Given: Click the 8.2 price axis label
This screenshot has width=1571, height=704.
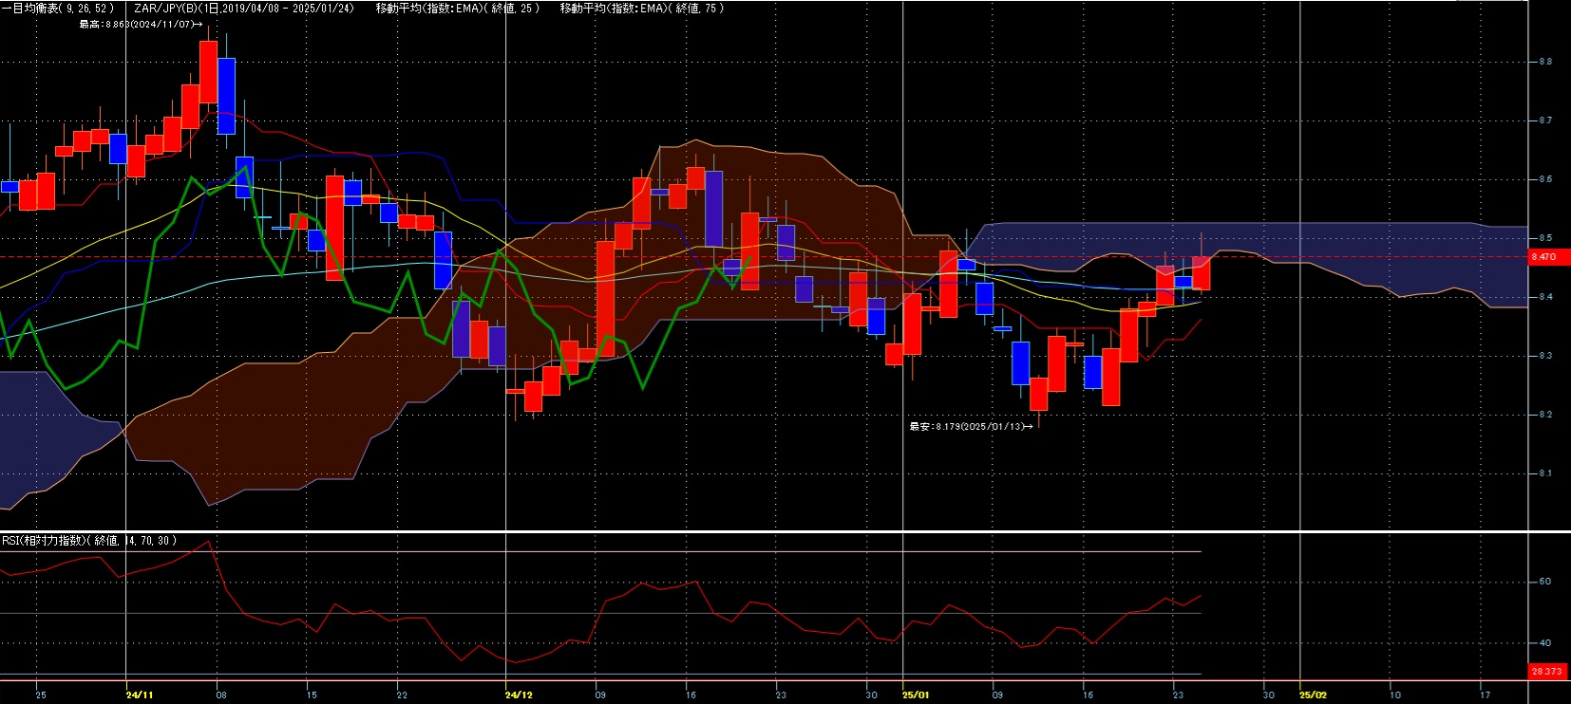Looking at the screenshot, I should pos(1545,415).
